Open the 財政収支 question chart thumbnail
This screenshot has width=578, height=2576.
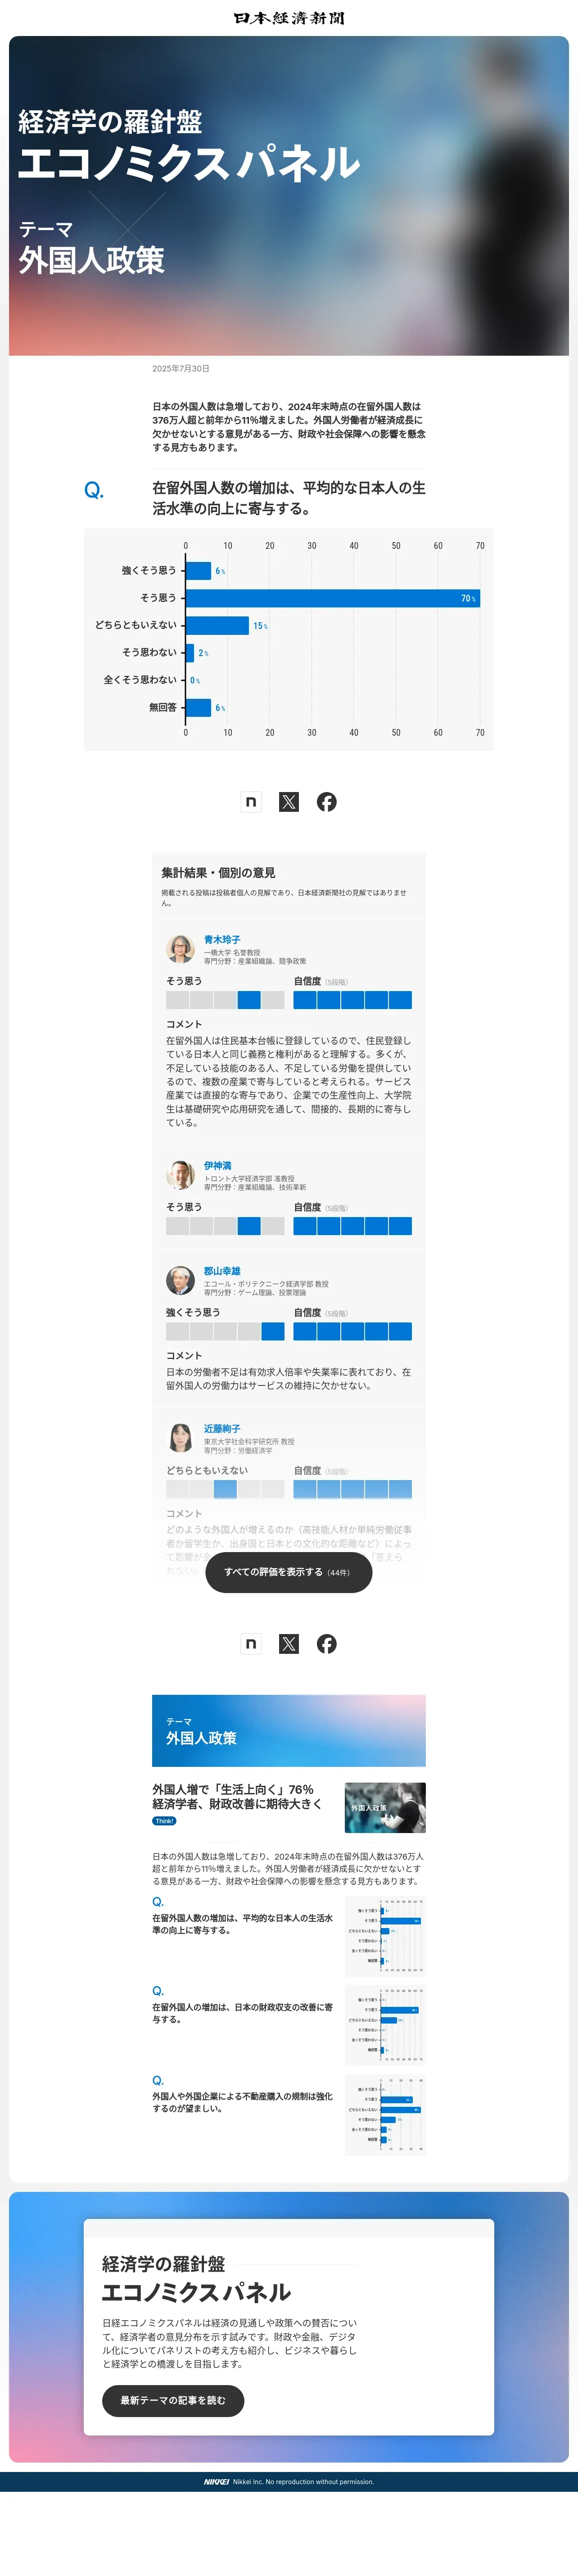[x=385, y=2024]
